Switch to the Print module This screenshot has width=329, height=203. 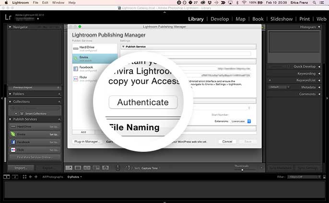click(305, 19)
